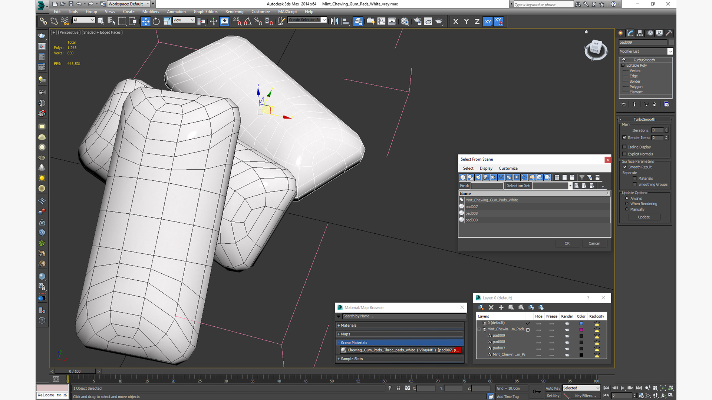Open the Graph Editors menu
712x400 pixels.
(205, 12)
